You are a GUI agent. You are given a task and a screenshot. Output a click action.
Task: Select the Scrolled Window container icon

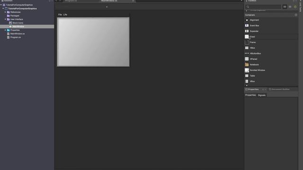247,70
